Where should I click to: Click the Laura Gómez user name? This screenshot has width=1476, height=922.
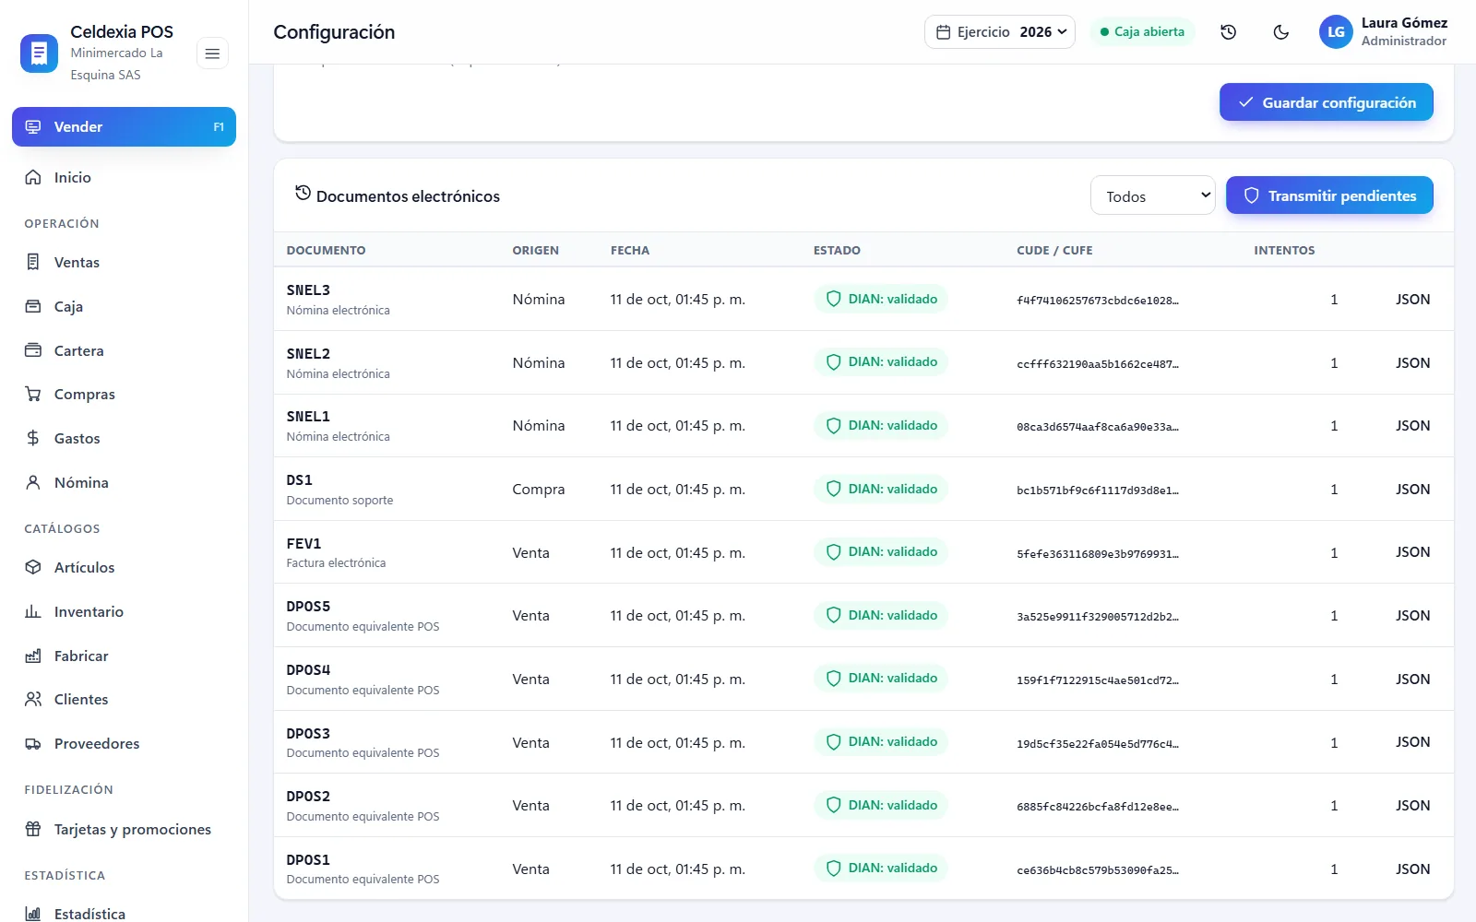point(1404,23)
